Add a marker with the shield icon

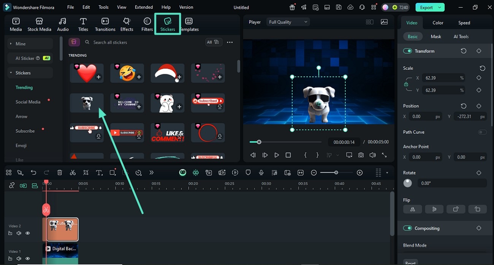pos(248,172)
